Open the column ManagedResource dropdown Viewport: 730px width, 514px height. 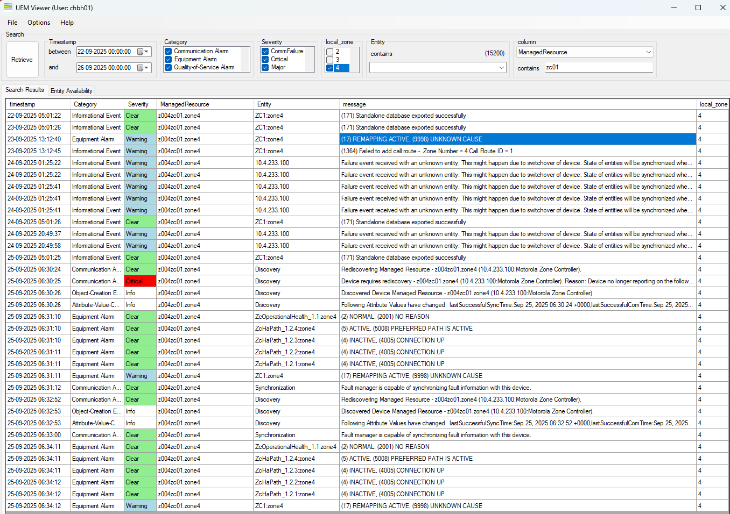coord(649,52)
